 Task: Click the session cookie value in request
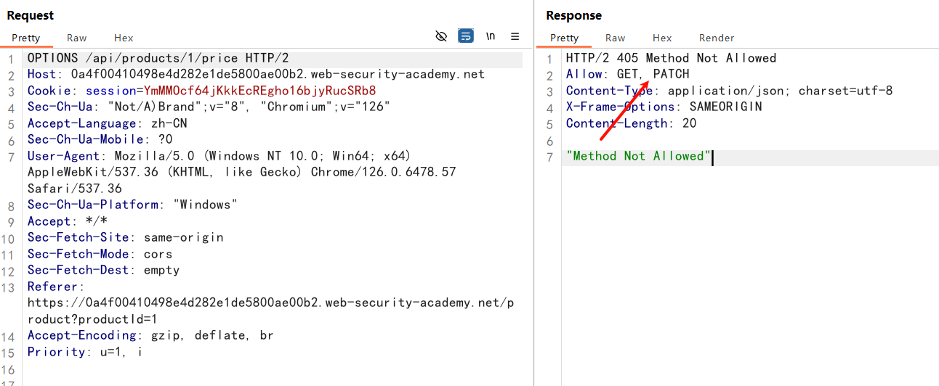click(x=259, y=91)
